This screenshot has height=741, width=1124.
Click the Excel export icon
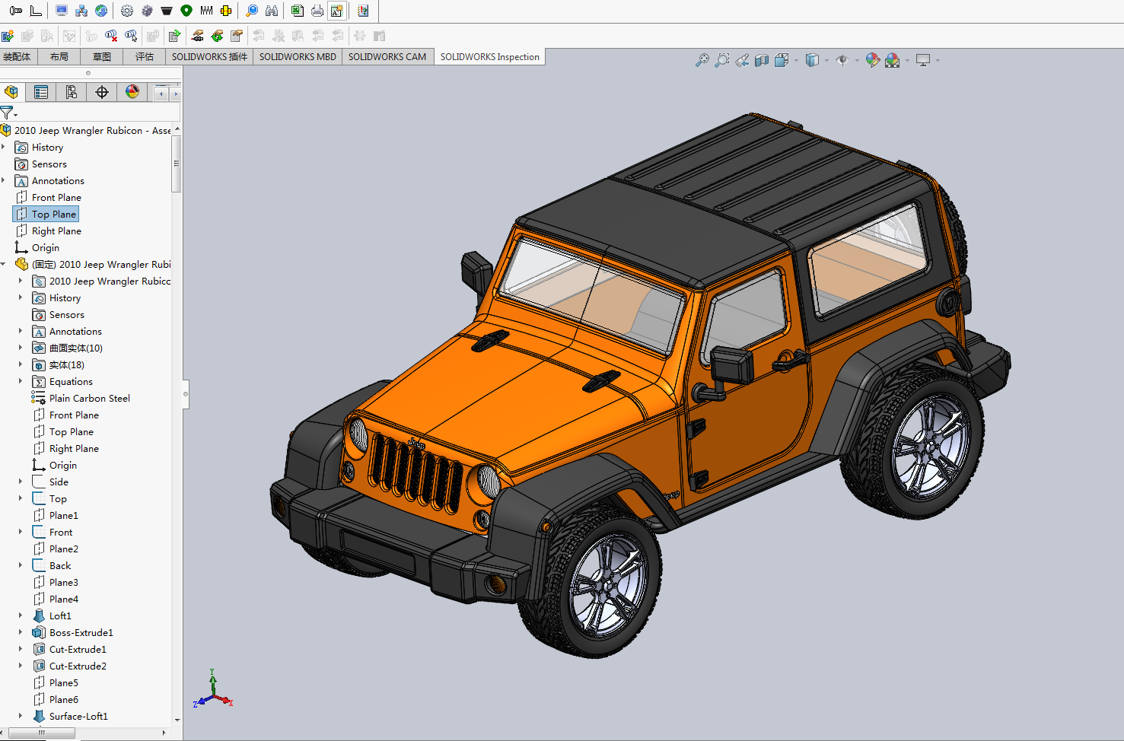point(298,11)
